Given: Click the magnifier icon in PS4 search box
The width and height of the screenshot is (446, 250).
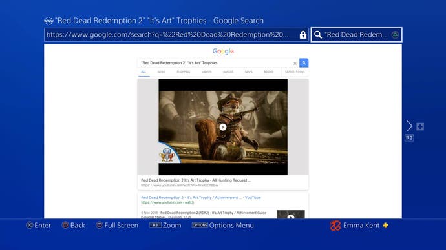Looking at the screenshot, I should [x=318, y=35].
